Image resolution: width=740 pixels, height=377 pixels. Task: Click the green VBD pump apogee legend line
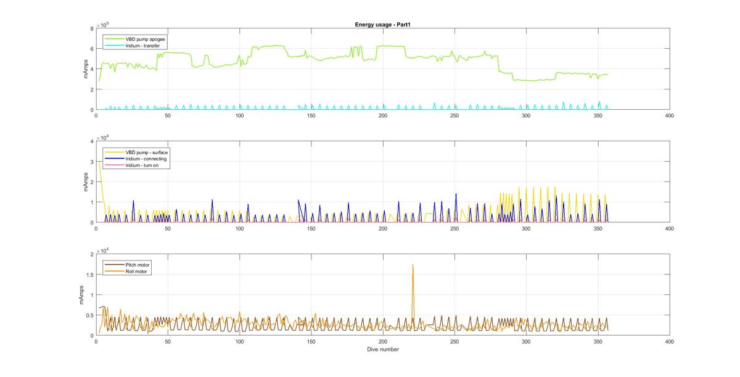pos(114,39)
